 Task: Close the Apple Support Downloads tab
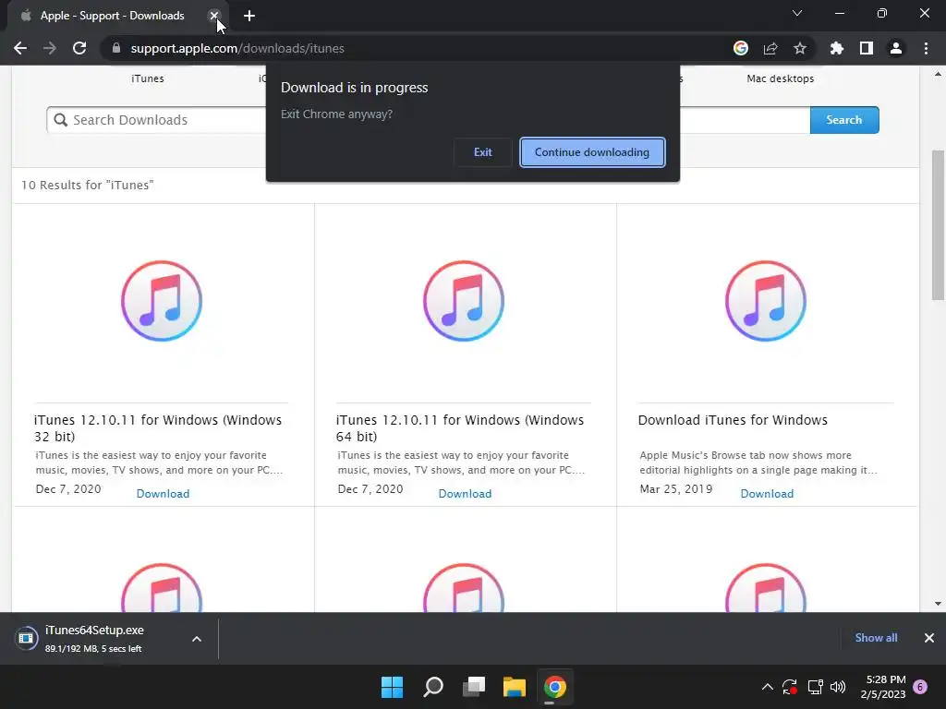coord(213,16)
